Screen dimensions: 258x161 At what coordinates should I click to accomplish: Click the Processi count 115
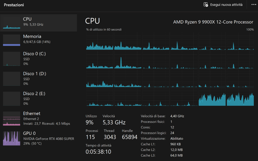(91, 137)
